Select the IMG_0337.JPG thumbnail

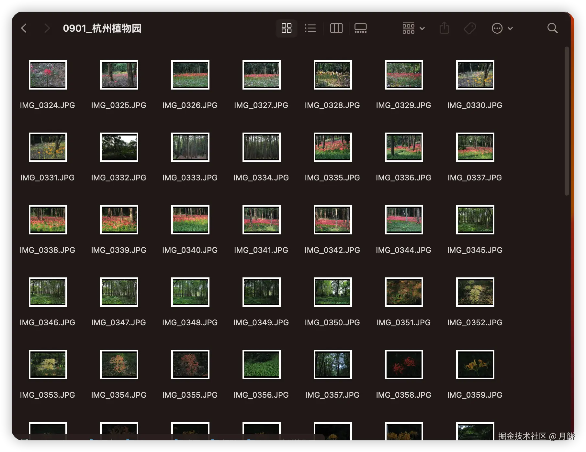475,147
